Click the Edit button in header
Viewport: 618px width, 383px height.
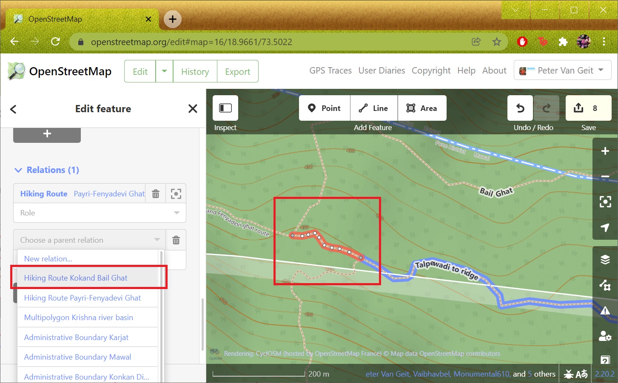coord(140,71)
